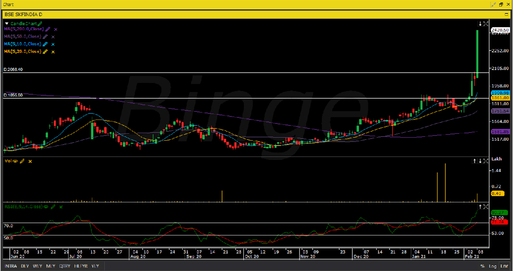
Task: Click the 200-MA value tag 1581.85
Action: coord(501,132)
